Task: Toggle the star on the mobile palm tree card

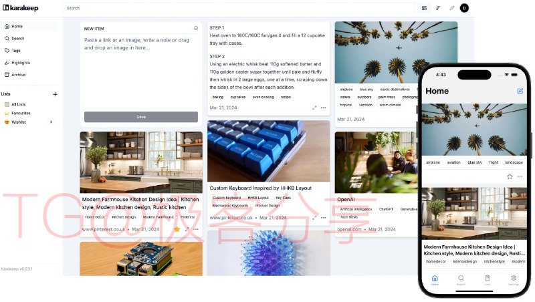Action: point(510,176)
